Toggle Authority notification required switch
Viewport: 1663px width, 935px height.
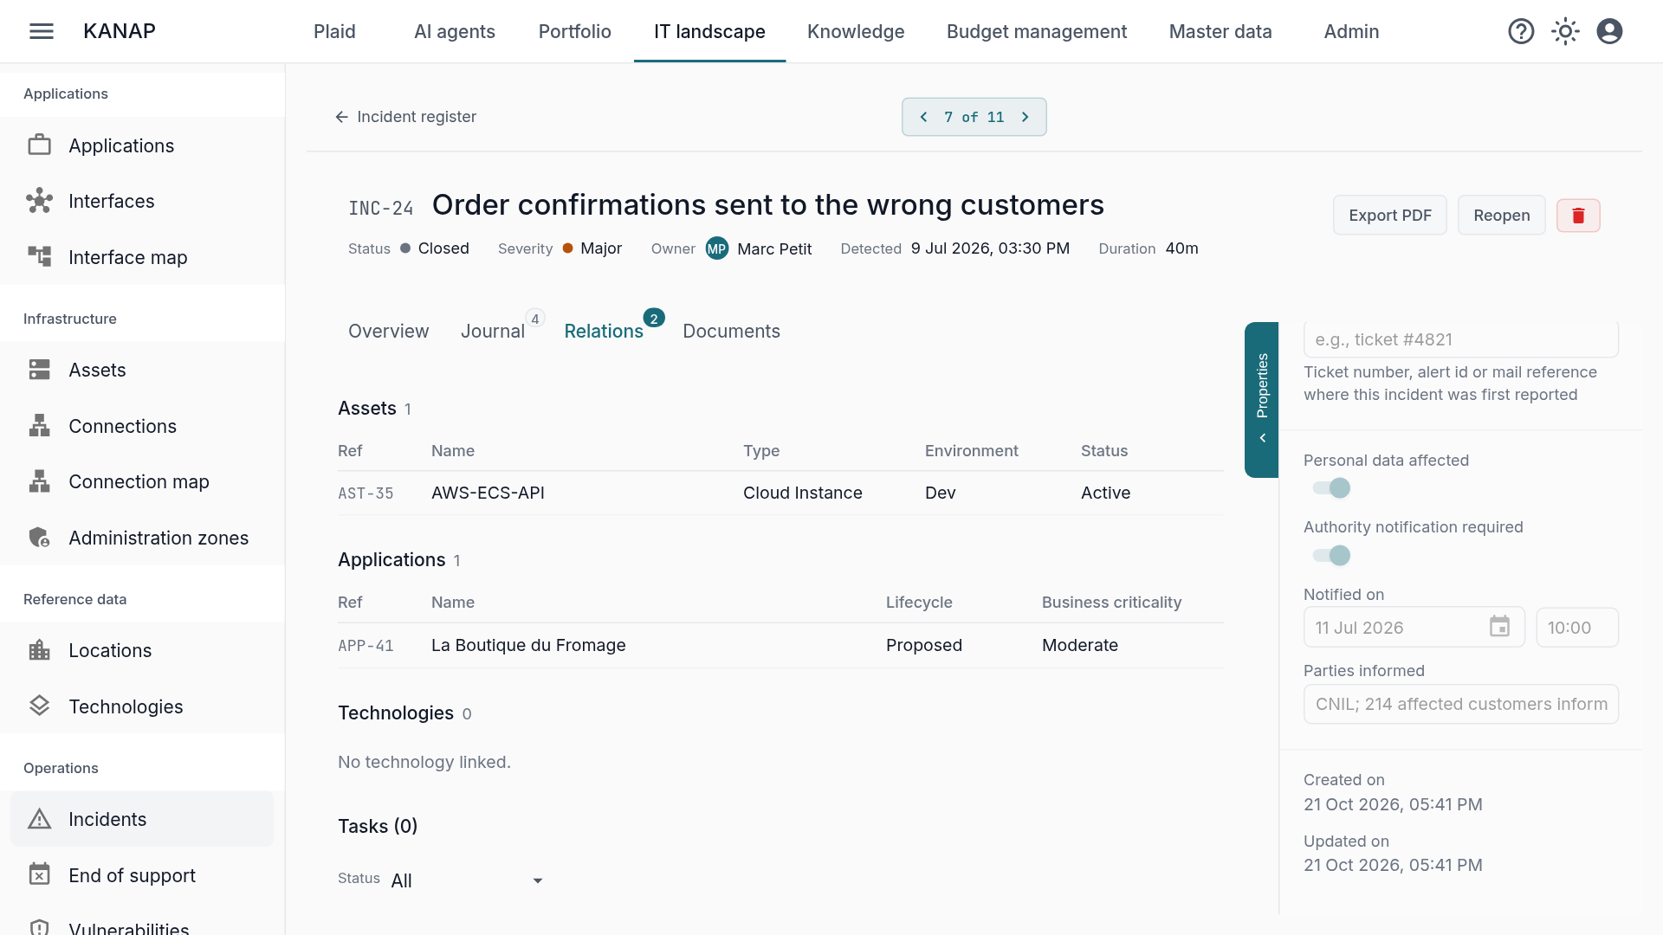point(1331,555)
